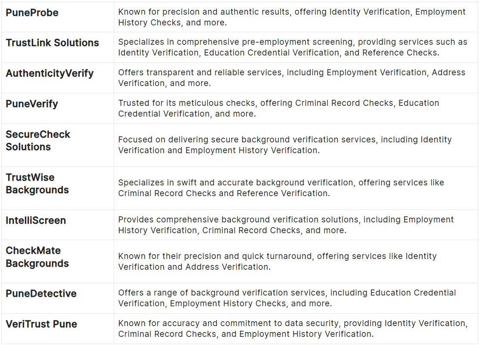Click the TrustWise Backgrounds description text
The width and height of the screenshot is (479, 345).
click(281, 188)
